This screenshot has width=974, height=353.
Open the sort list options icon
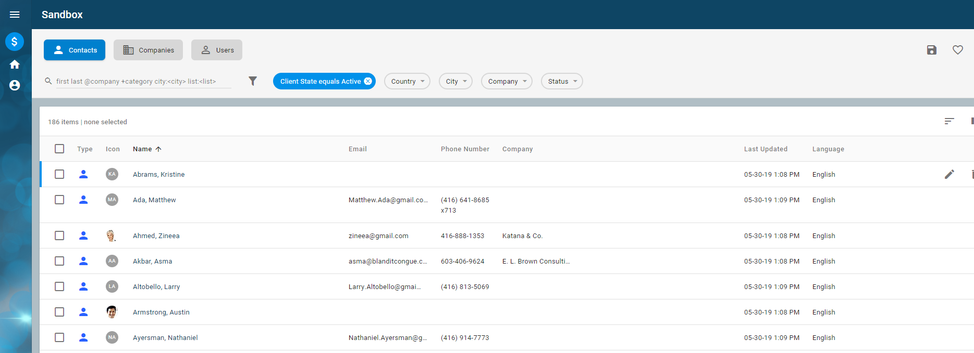(x=950, y=121)
